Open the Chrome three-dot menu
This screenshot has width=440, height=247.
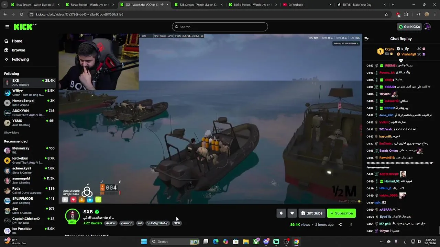[435, 14]
